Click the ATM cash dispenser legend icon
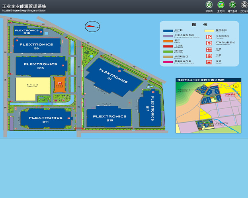The height and width of the screenshot is (198, 248). coord(209,43)
